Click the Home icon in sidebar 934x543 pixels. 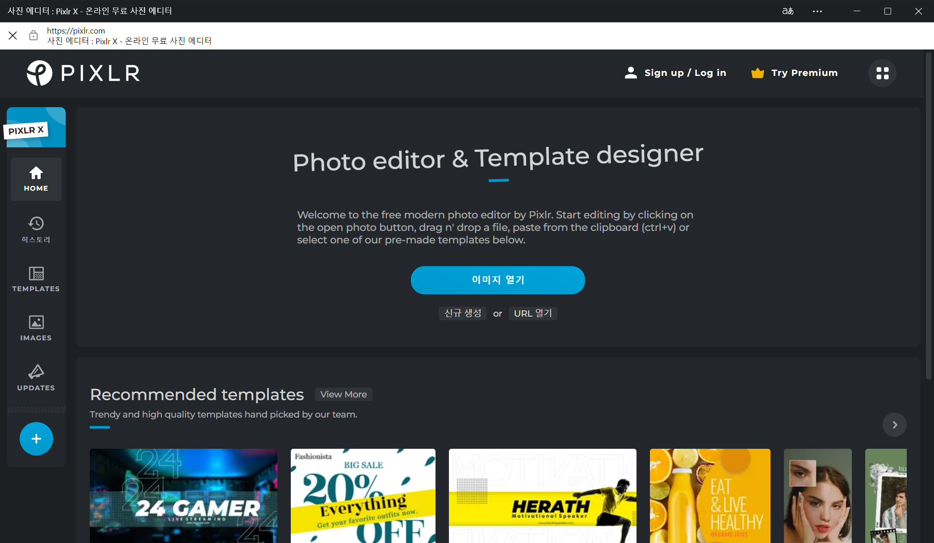click(x=36, y=179)
